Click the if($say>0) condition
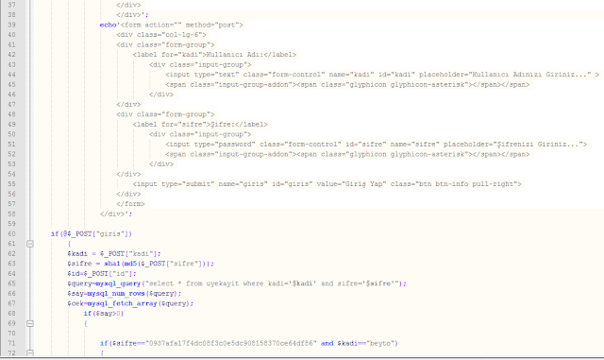Image resolution: width=604 pixels, height=360 pixels. click(104, 314)
